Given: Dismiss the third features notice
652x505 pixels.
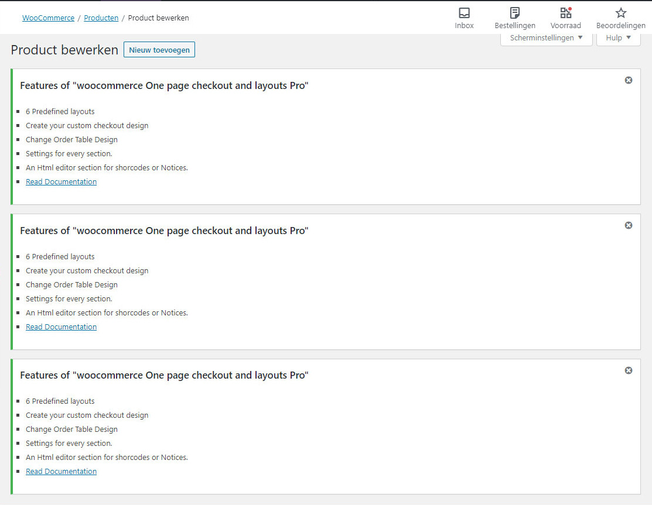Looking at the screenshot, I should tap(629, 370).
